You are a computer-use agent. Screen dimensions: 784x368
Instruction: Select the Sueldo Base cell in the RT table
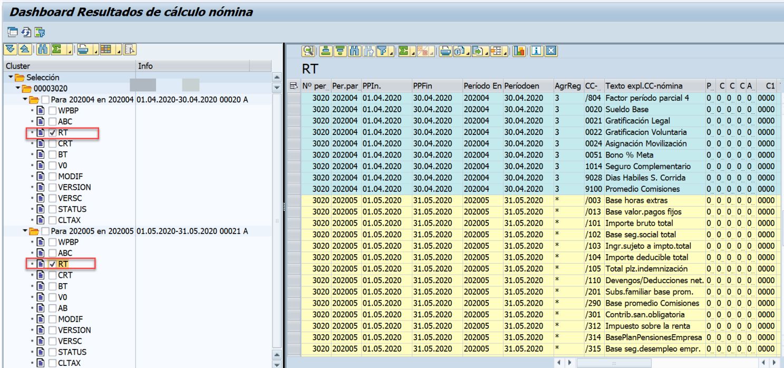(x=654, y=109)
